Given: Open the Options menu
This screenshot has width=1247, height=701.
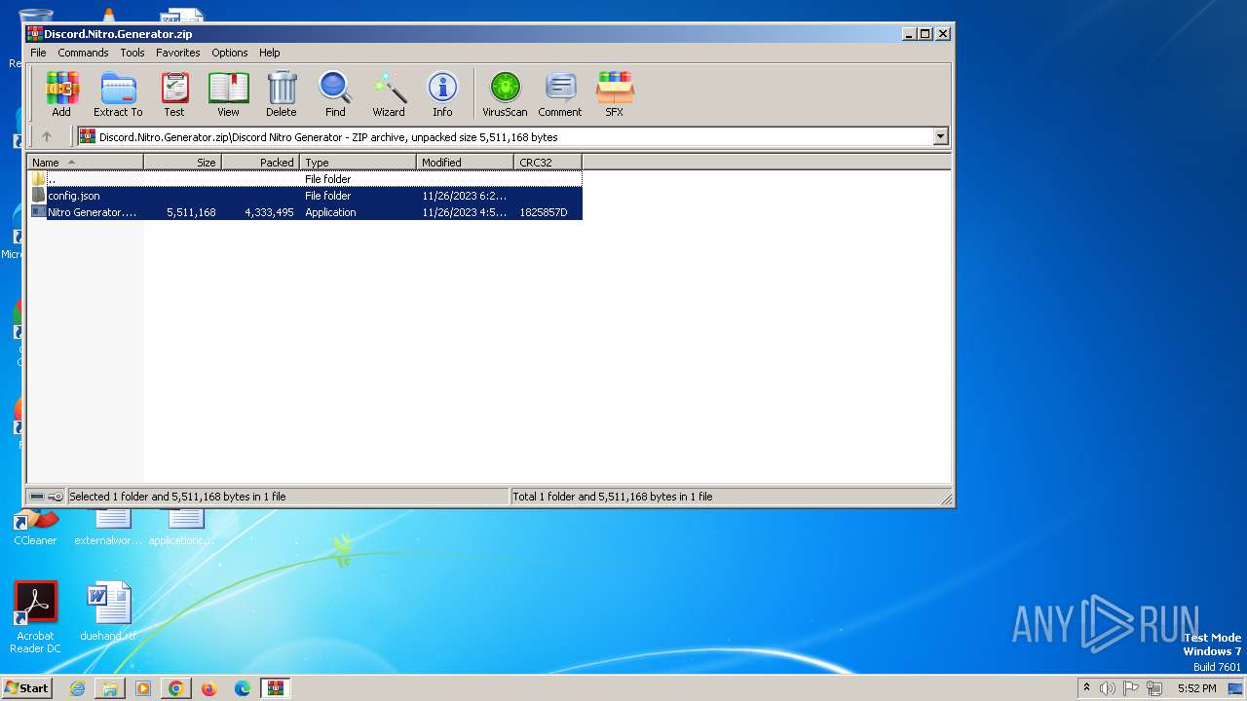Looking at the screenshot, I should pos(230,53).
